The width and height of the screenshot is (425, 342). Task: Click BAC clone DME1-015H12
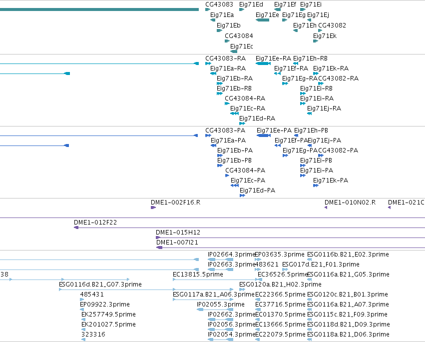pyautogui.click(x=178, y=233)
